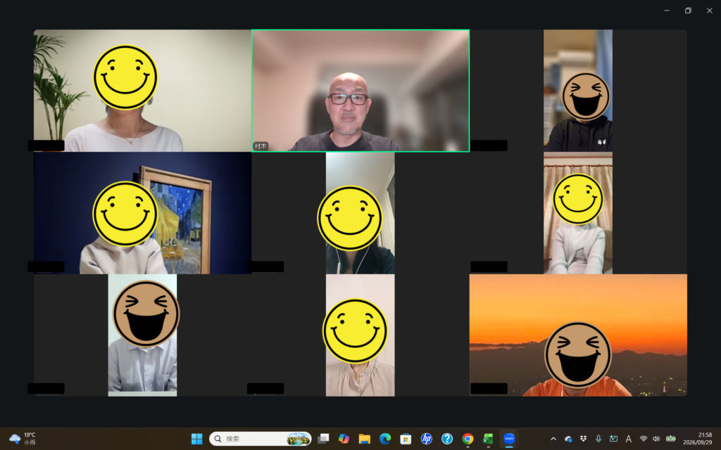Launch Microsoft Edge from the taskbar

(385, 439)
